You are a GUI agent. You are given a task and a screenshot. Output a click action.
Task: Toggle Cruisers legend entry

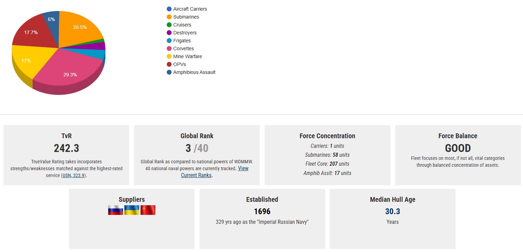[182, 25]
